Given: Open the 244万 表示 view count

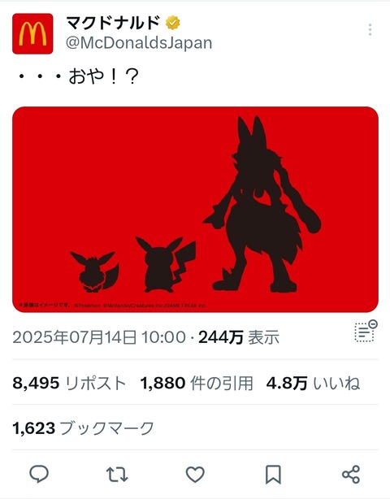Looking at the screenshot, I should pyautogui.click(x=239, y=337).
